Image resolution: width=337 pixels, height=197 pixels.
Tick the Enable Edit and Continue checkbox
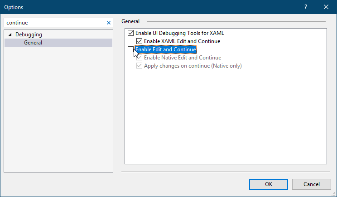point(131,49)
